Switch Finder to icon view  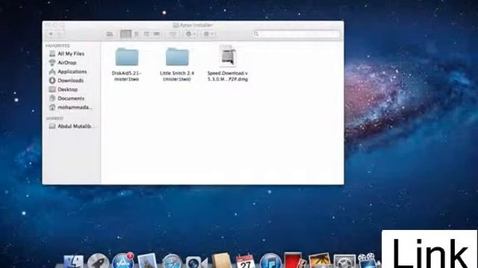point(125,34)
